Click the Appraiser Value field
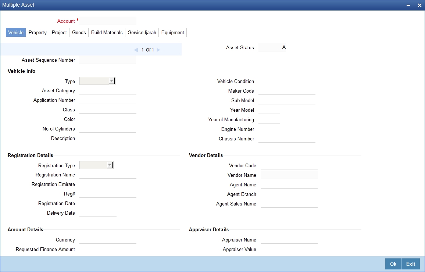Screen dimensions: 425x272 pos(289,249)
